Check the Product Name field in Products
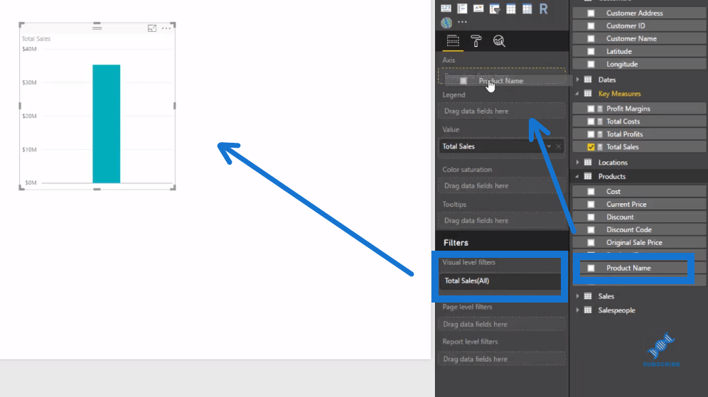Image resolution: width=708 pixels, height=397 pixels. [x=591, y=268]
